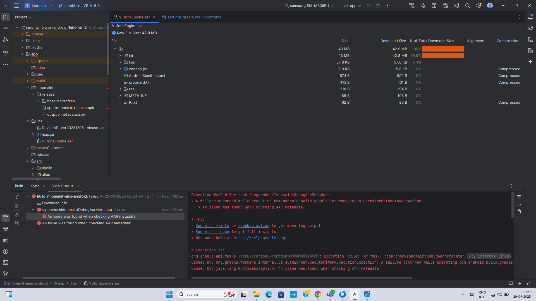Open the samsung SM-M336BU device dropdown
This screenshot has width=536, height=301.
pos(309,6)
